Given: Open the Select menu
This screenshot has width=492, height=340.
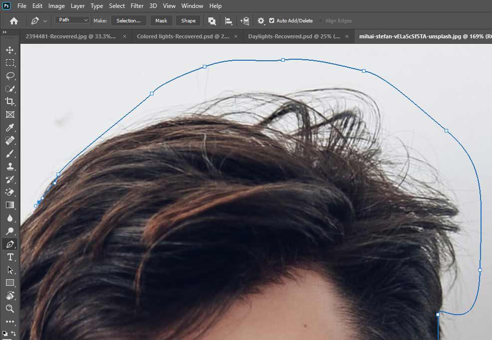Looking at the screenshot, I should 117,6.
